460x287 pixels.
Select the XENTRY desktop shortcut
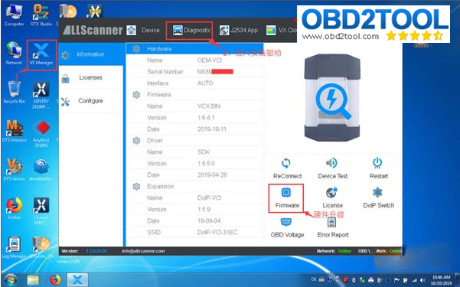pos(41,95)
